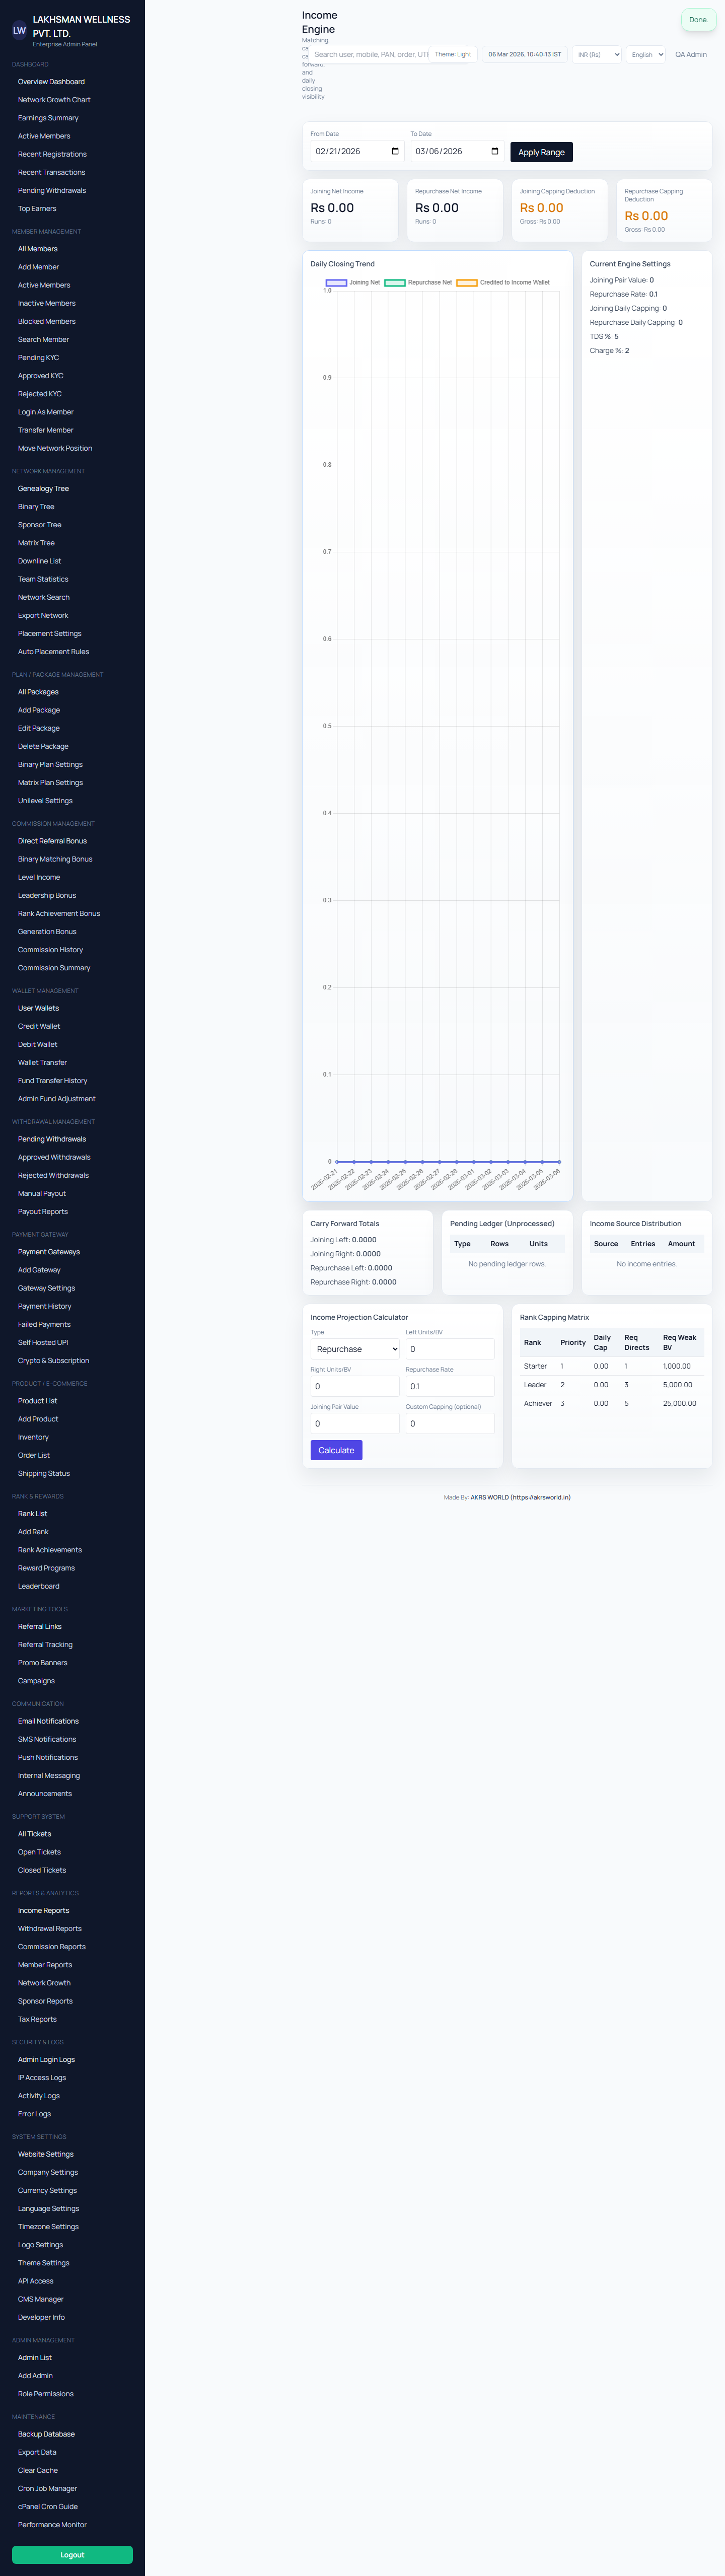Click the Logout button
Screen dimensions: 725x2576
coord(72,2554)
